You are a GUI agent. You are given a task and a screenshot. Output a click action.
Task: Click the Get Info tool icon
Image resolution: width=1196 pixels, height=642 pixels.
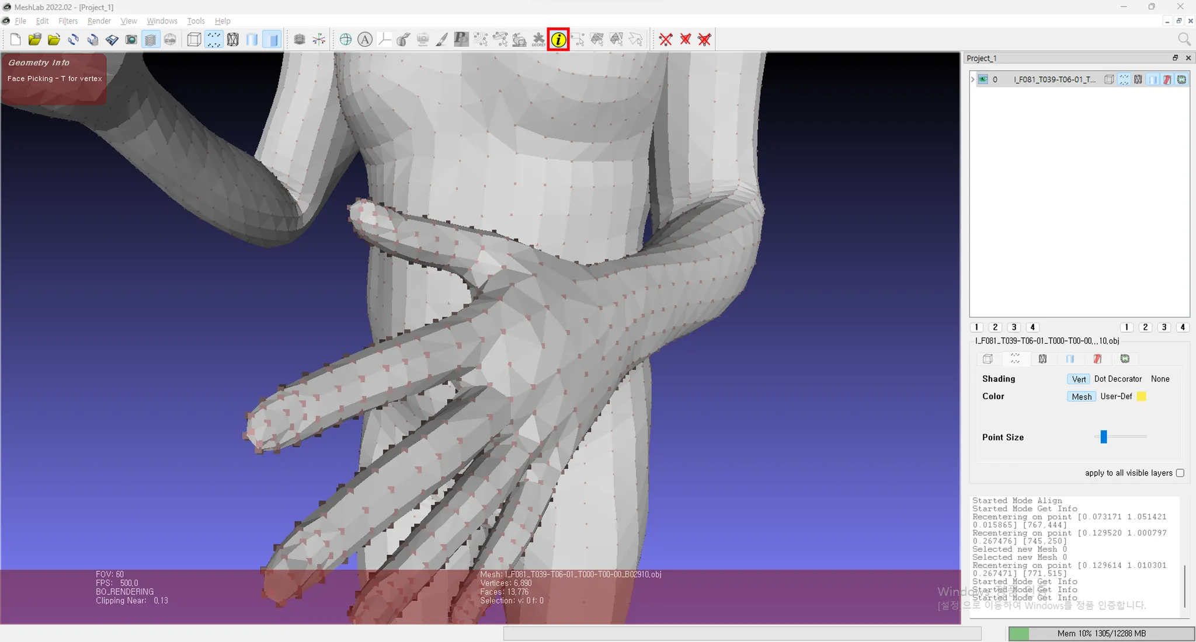pyautogui.click(x=558, y=40)
